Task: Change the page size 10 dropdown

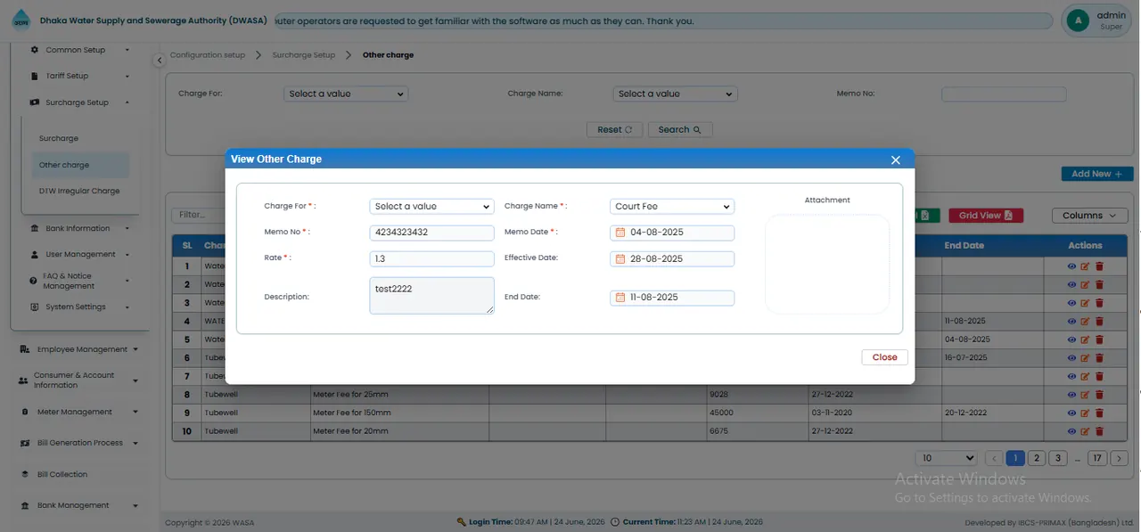Action: [946, 458]
